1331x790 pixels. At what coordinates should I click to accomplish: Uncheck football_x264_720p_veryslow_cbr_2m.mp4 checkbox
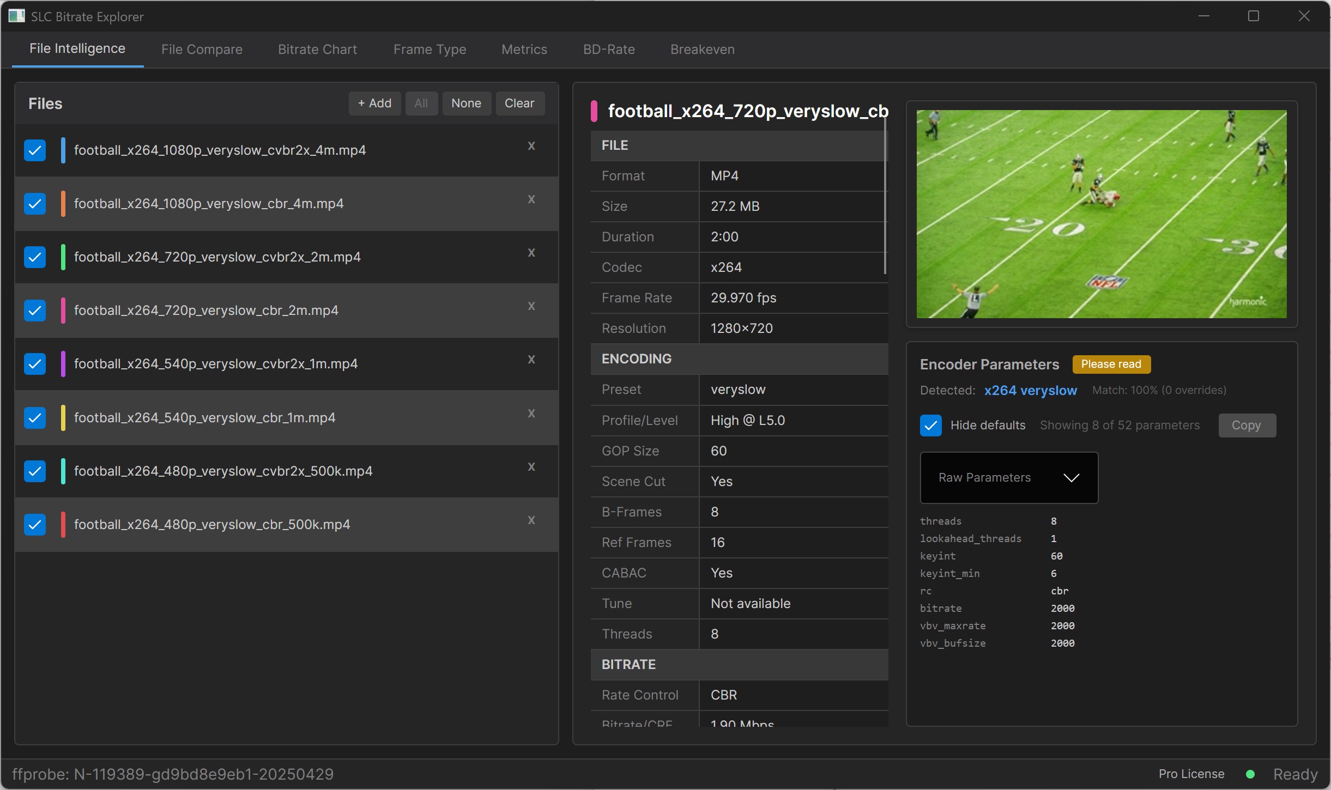pos(35,311)
